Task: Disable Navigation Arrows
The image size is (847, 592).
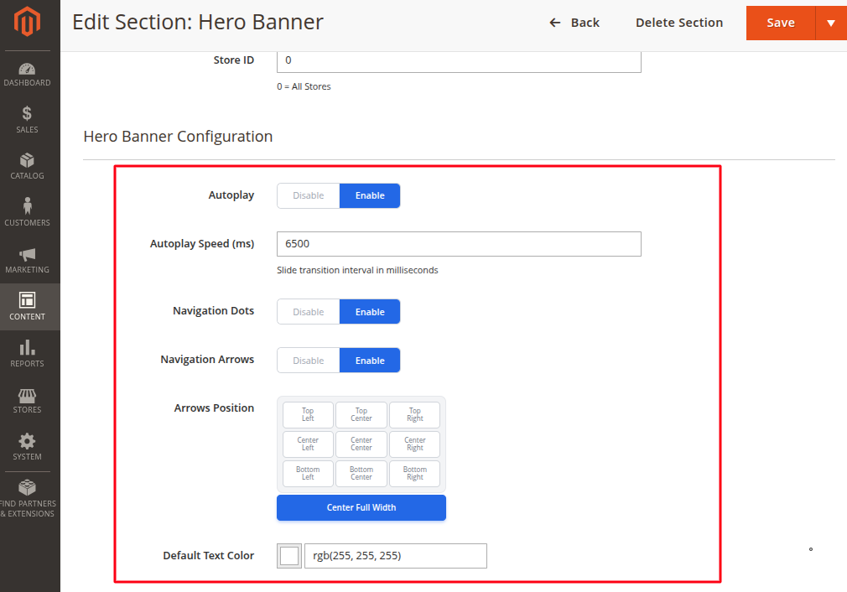Action: [309, 361]
